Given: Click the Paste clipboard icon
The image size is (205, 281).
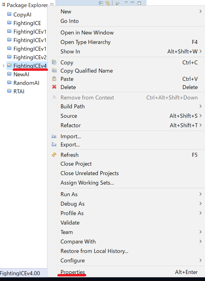Looking at the screenshot, I should 54,79.
